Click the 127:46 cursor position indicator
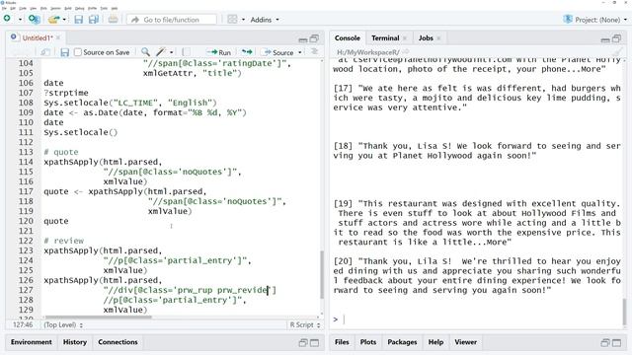Viewport: 632px width, 355px height. coord(23,324)
